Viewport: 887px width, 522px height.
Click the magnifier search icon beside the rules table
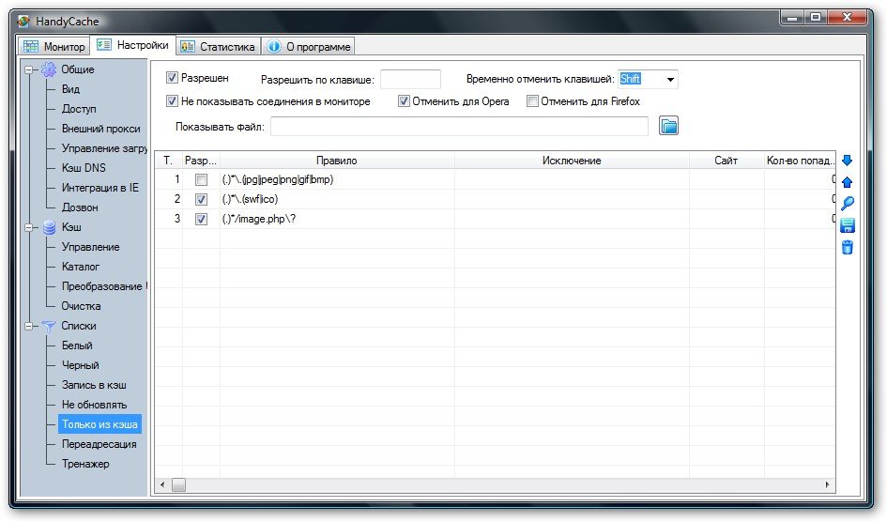(x=847, y=204)
